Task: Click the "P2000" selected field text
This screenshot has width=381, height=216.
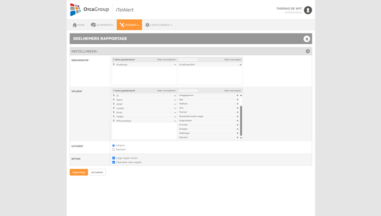Action: (120, 117)
